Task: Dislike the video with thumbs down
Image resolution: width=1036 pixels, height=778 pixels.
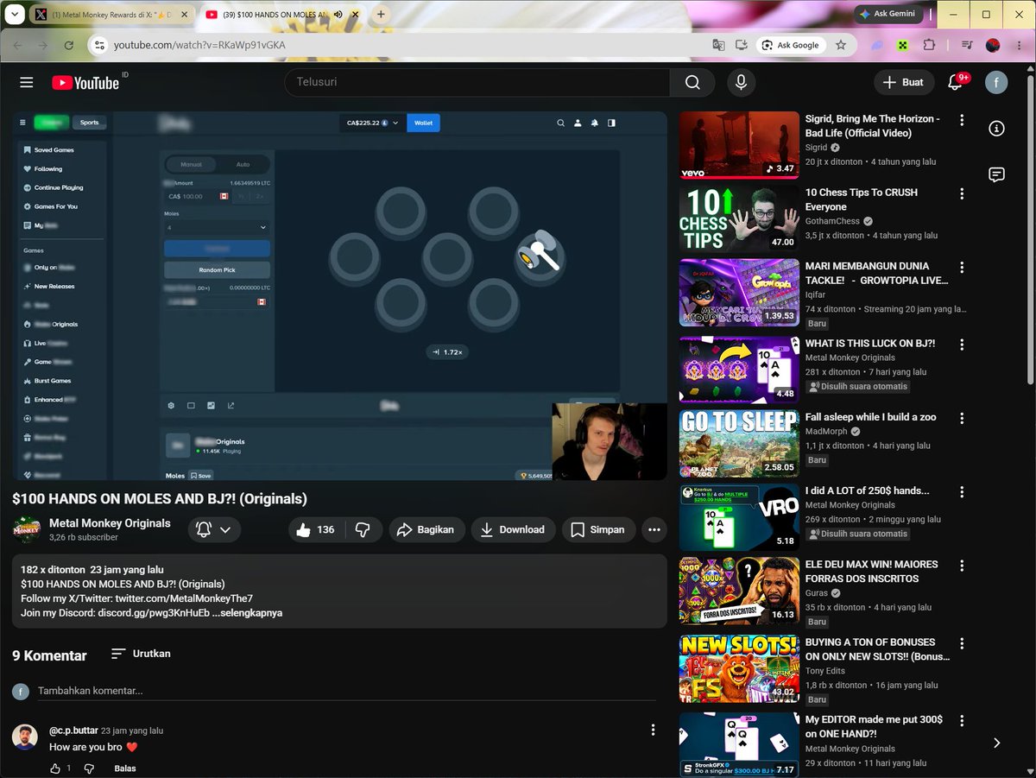Action: 363,529
